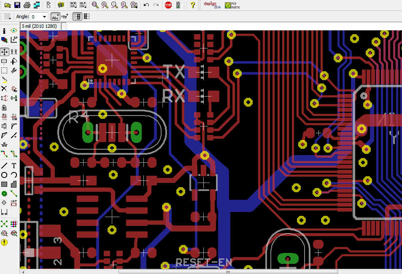Select the Group dashed rectangle tool

coord(4,70)
